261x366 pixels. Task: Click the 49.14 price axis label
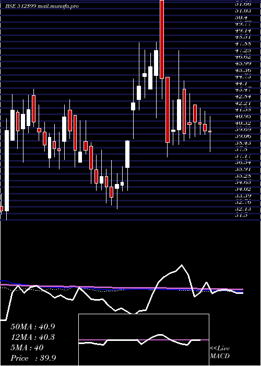tap(243, 30)
